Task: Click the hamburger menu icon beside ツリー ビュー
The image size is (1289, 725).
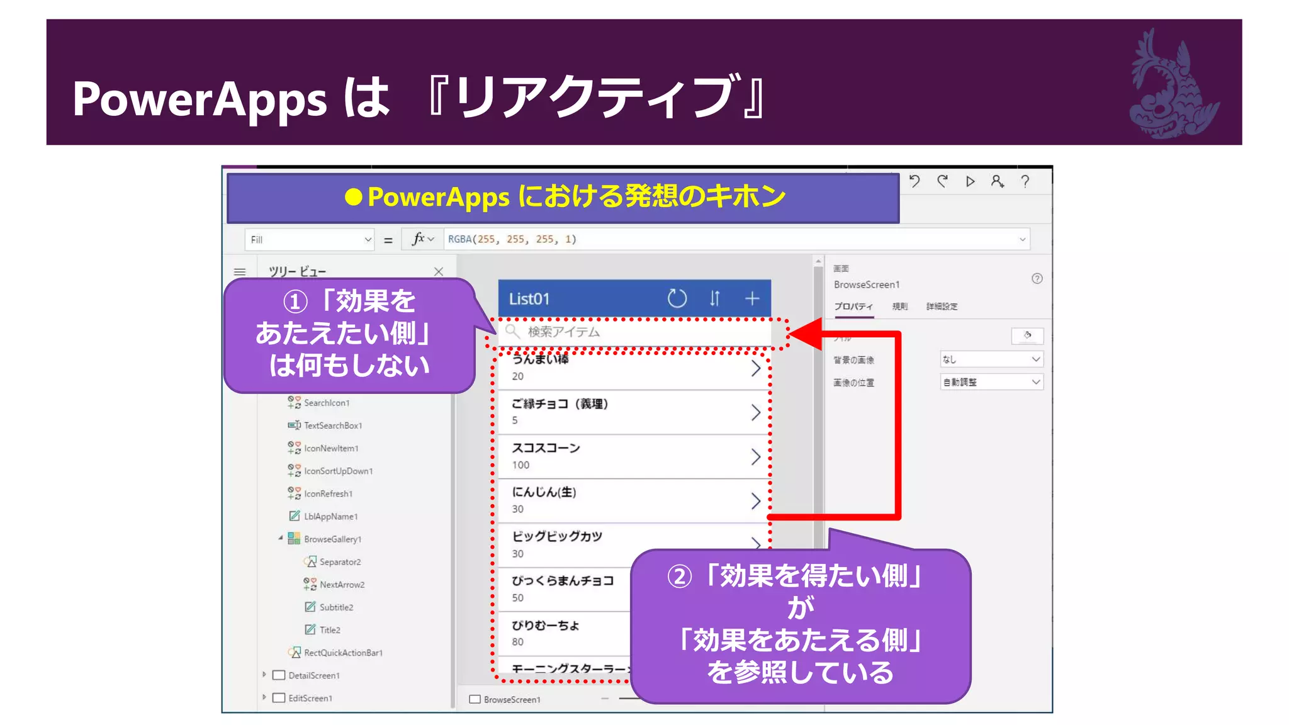Action: 240,272
